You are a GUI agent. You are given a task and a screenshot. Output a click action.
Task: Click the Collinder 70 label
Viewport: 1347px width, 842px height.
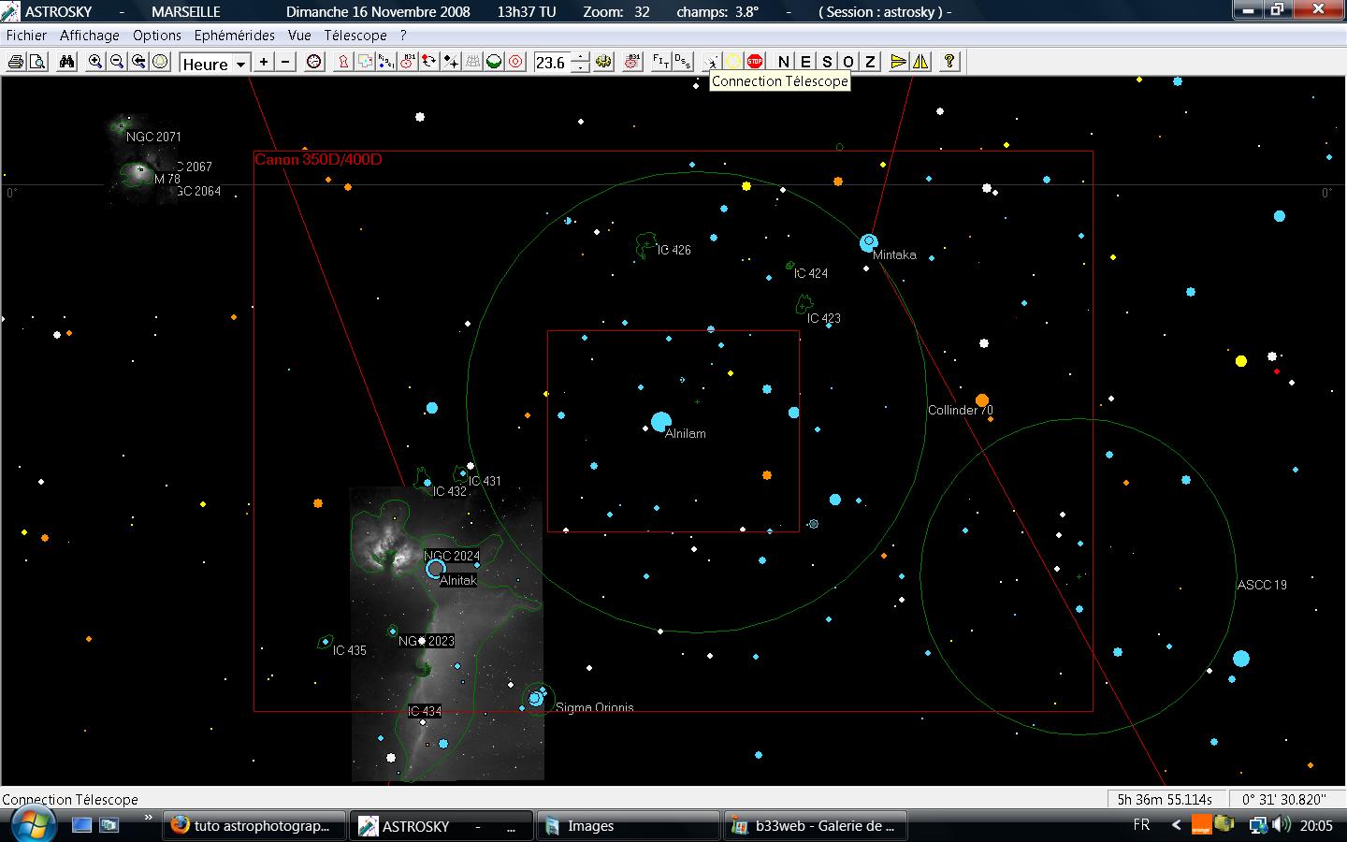tap(961, 411)
